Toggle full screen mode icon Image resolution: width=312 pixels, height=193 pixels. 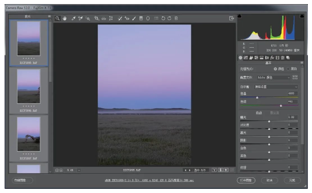coord(231,18)
